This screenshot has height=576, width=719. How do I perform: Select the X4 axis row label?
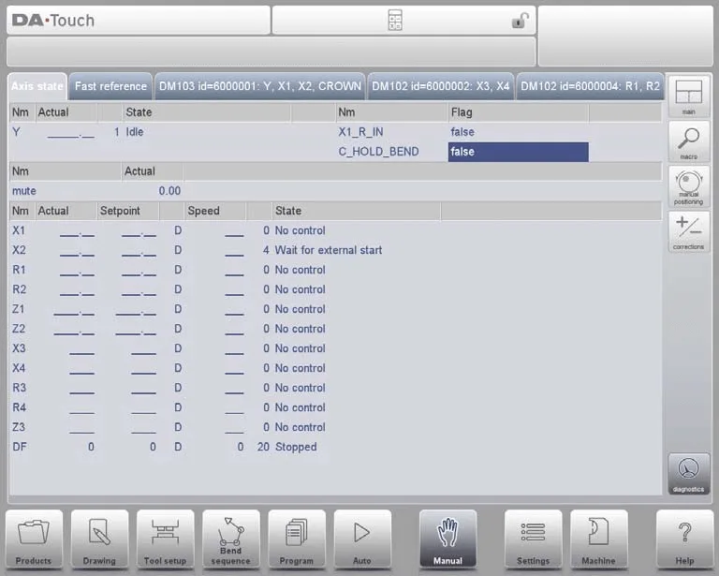(19, 368)
